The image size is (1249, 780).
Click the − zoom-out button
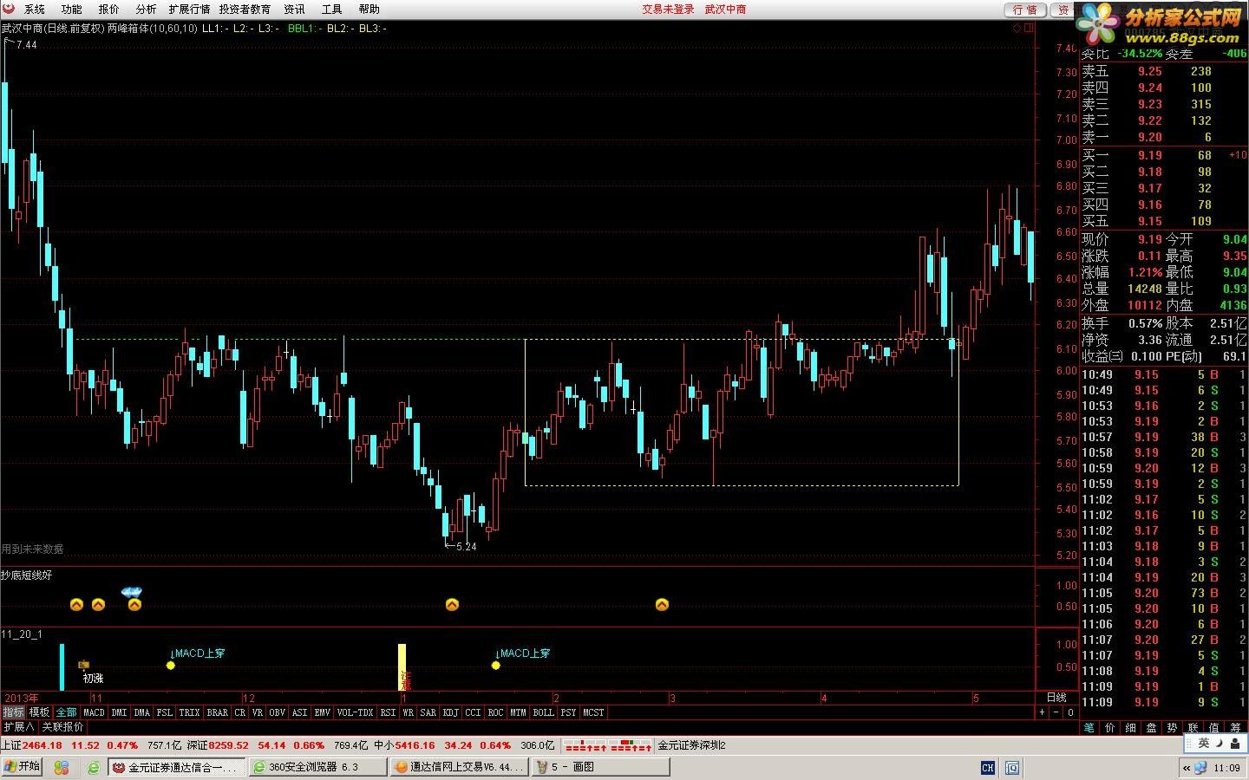point(1056,712)
